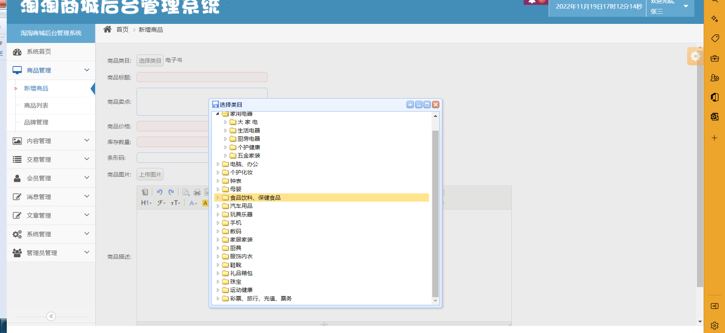The image size is (725, 333).
Task: Click the Outlook icon in browser sidebar
Action: click(715, 117)
